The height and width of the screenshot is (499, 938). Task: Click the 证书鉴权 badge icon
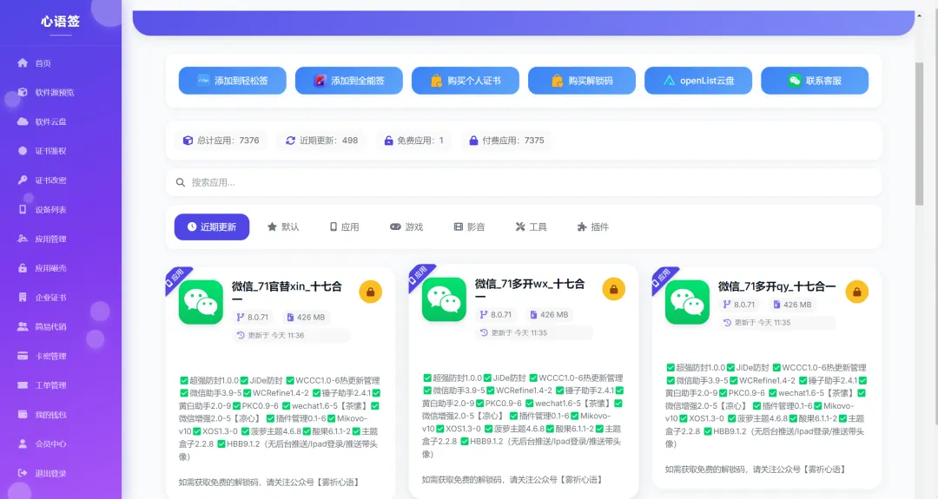pyautogui.click(x=23, y=151)
